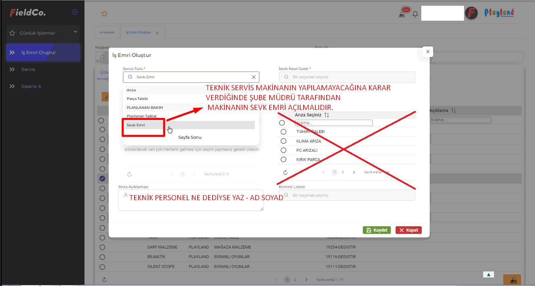This screenshot has height=286, width=535.
Task: Click the refresh icon under Servis Türü list
Action: click(x=129, y=174)
